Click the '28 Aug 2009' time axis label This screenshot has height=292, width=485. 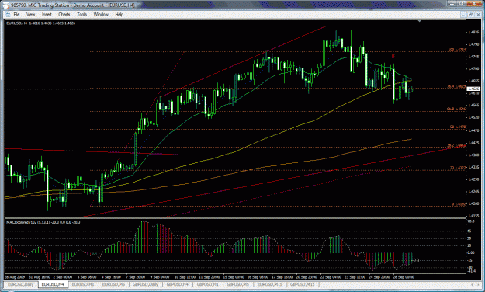point(14,277)
